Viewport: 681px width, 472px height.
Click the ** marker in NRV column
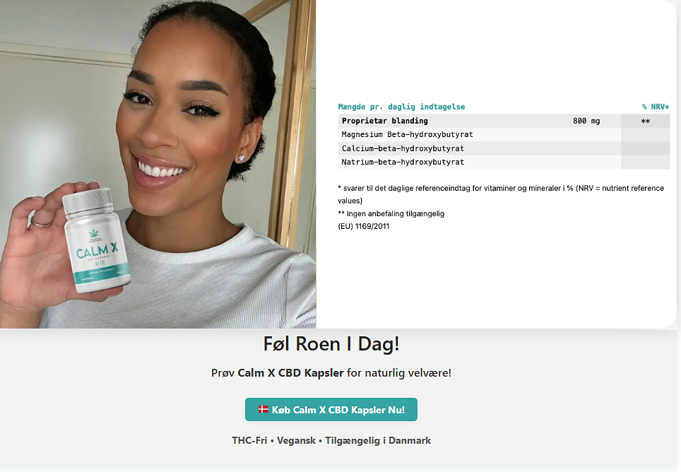[646, 121]
